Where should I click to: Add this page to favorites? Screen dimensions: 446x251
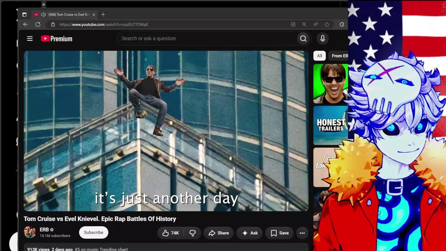(327, 24)
